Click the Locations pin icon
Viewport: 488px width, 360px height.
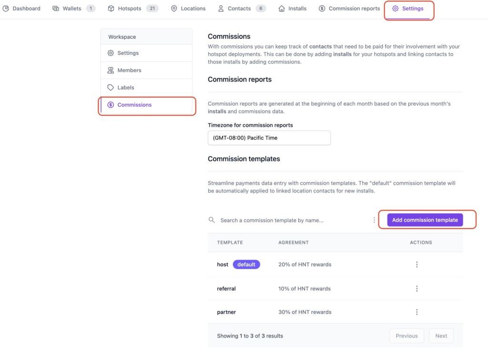click(x=174, y=9)
